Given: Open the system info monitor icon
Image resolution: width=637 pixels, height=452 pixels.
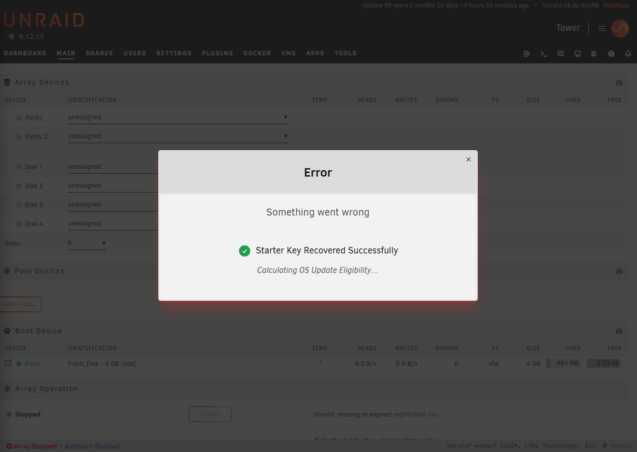Looking at the screenshot, I should coord(577,53).
